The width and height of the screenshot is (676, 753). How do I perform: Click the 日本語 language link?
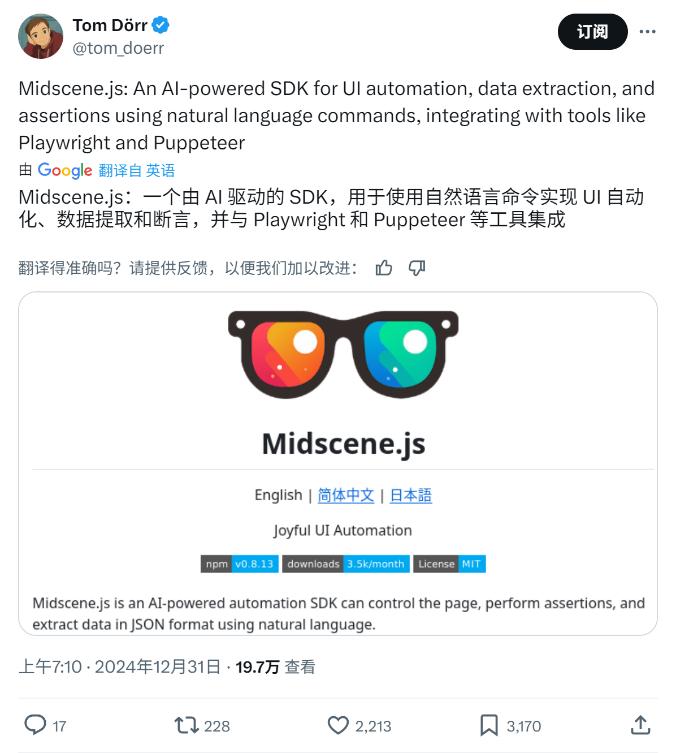pyautogui.click(x=411, y=496)
